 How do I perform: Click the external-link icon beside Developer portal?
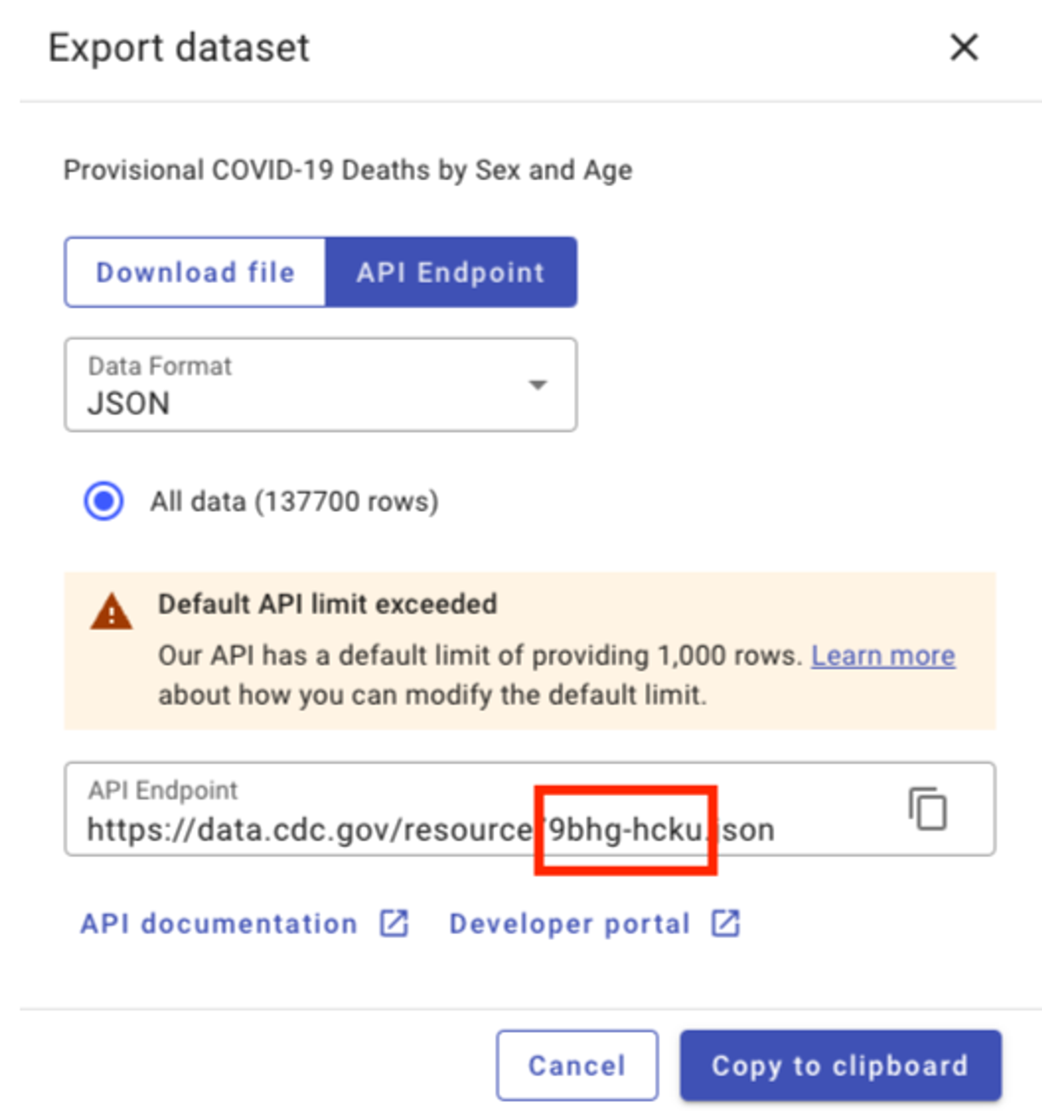725,923
